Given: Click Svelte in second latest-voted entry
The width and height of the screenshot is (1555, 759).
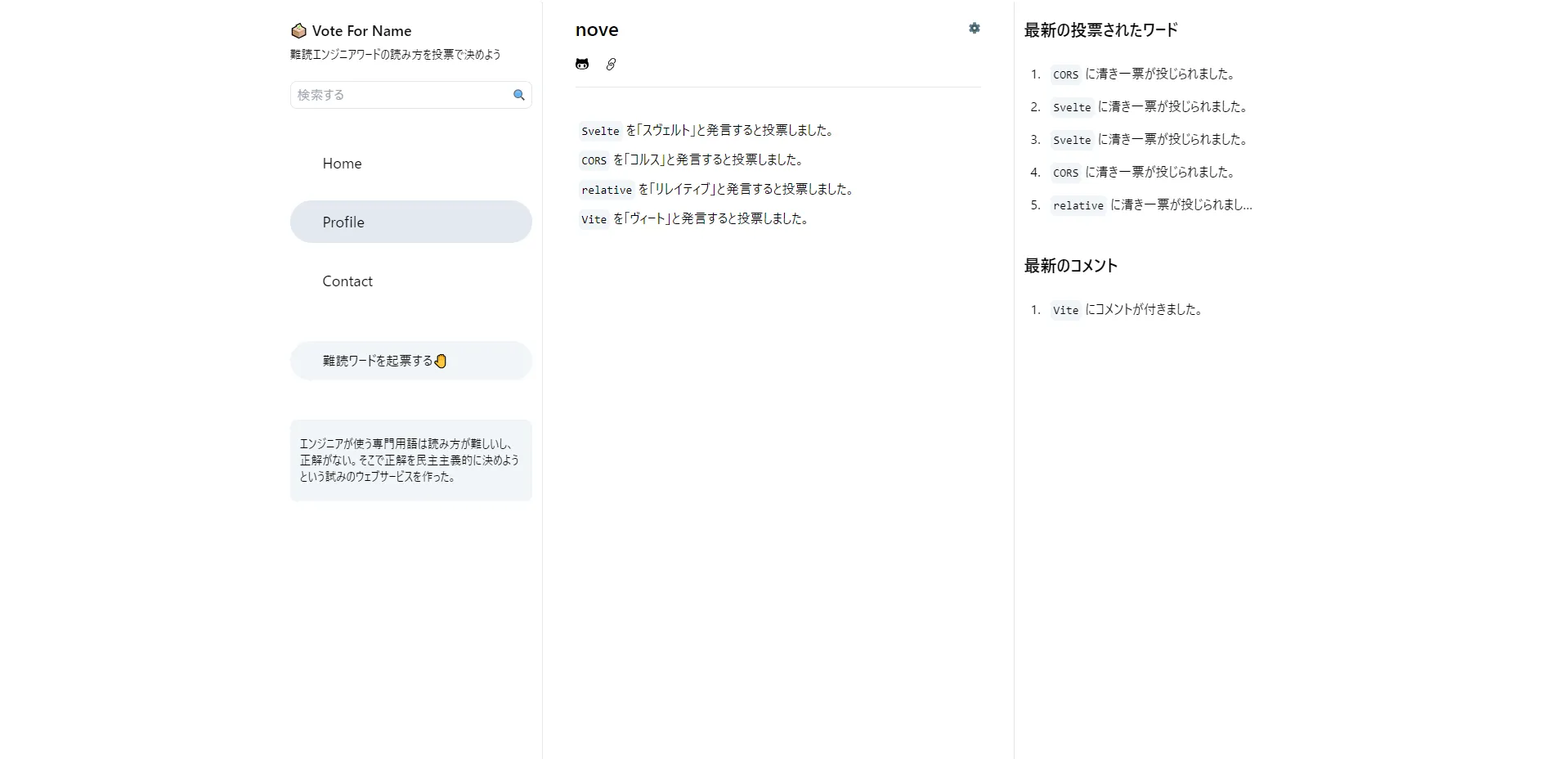Looking at the screenshot, I should click(1072, 107).
